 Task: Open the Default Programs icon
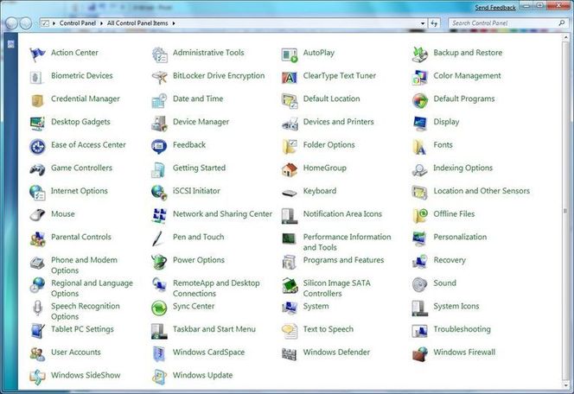click(x=419, y=100)
